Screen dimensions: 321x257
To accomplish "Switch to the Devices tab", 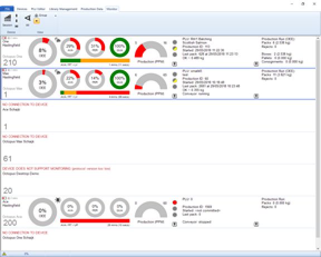I will 22,9.
